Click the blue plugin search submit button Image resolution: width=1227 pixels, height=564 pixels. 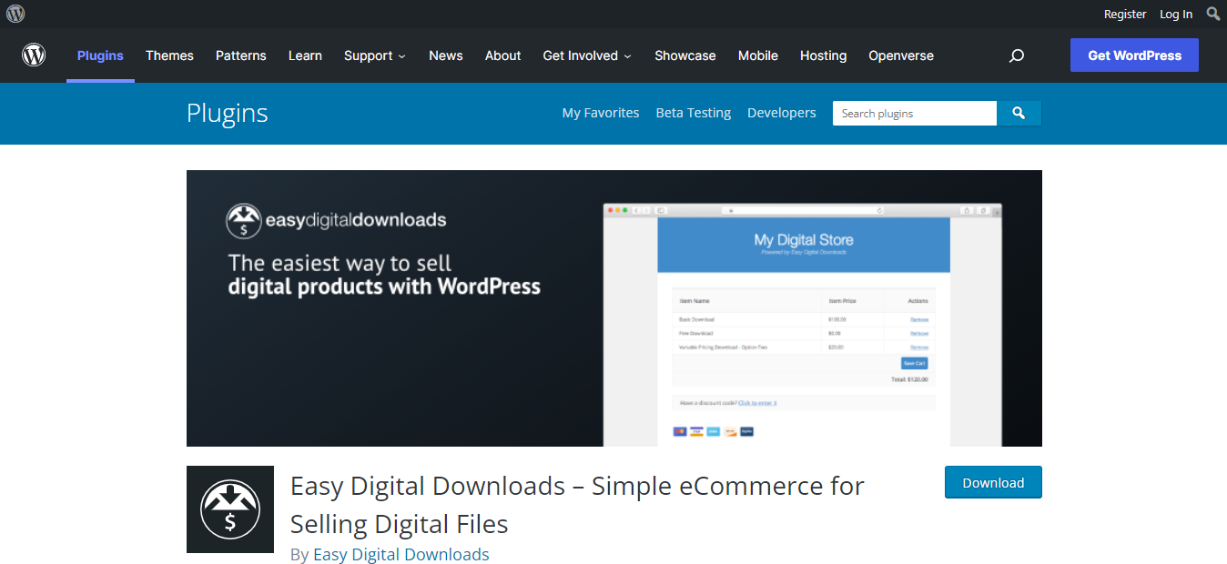(1019, 113)
